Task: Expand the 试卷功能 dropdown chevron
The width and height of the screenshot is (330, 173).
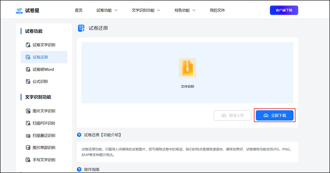Action: [116, 10]
